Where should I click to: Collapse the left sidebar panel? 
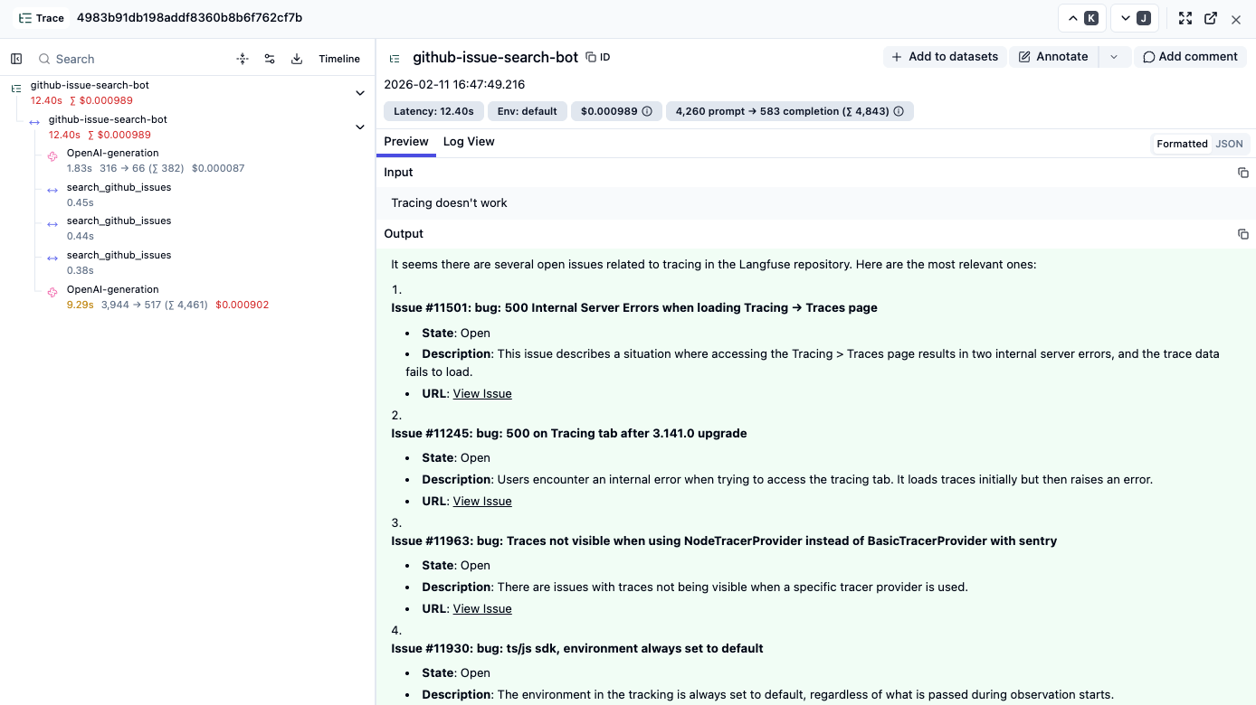16,58
